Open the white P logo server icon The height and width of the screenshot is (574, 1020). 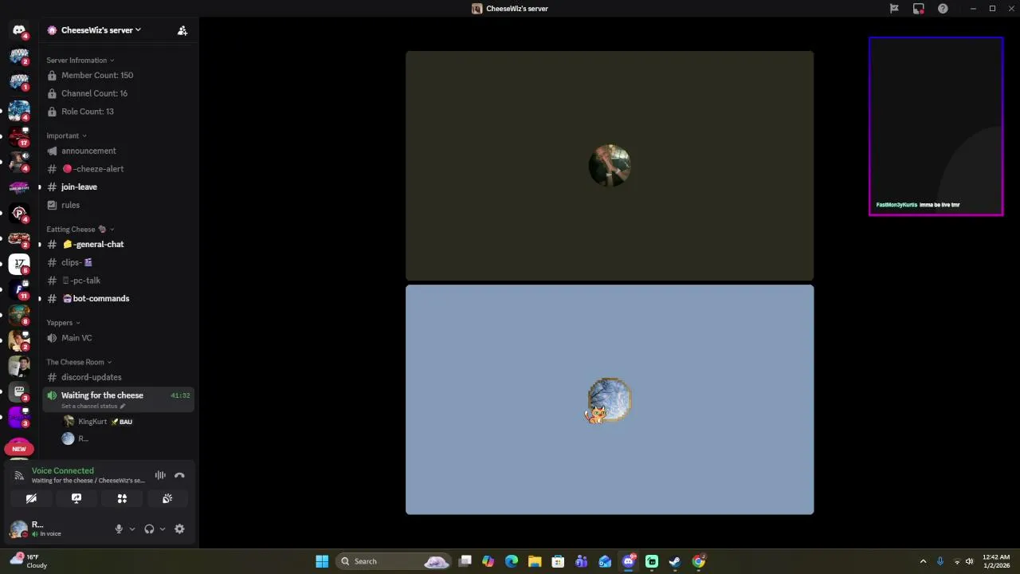tap(19, 213)
